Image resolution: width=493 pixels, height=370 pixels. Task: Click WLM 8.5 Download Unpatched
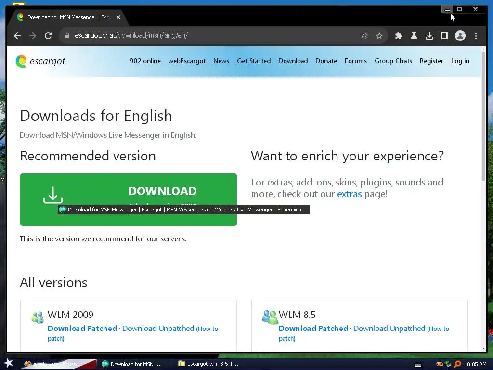[x=389, y=328]
